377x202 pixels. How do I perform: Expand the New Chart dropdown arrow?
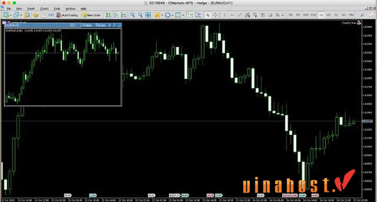tap(11, 15)
